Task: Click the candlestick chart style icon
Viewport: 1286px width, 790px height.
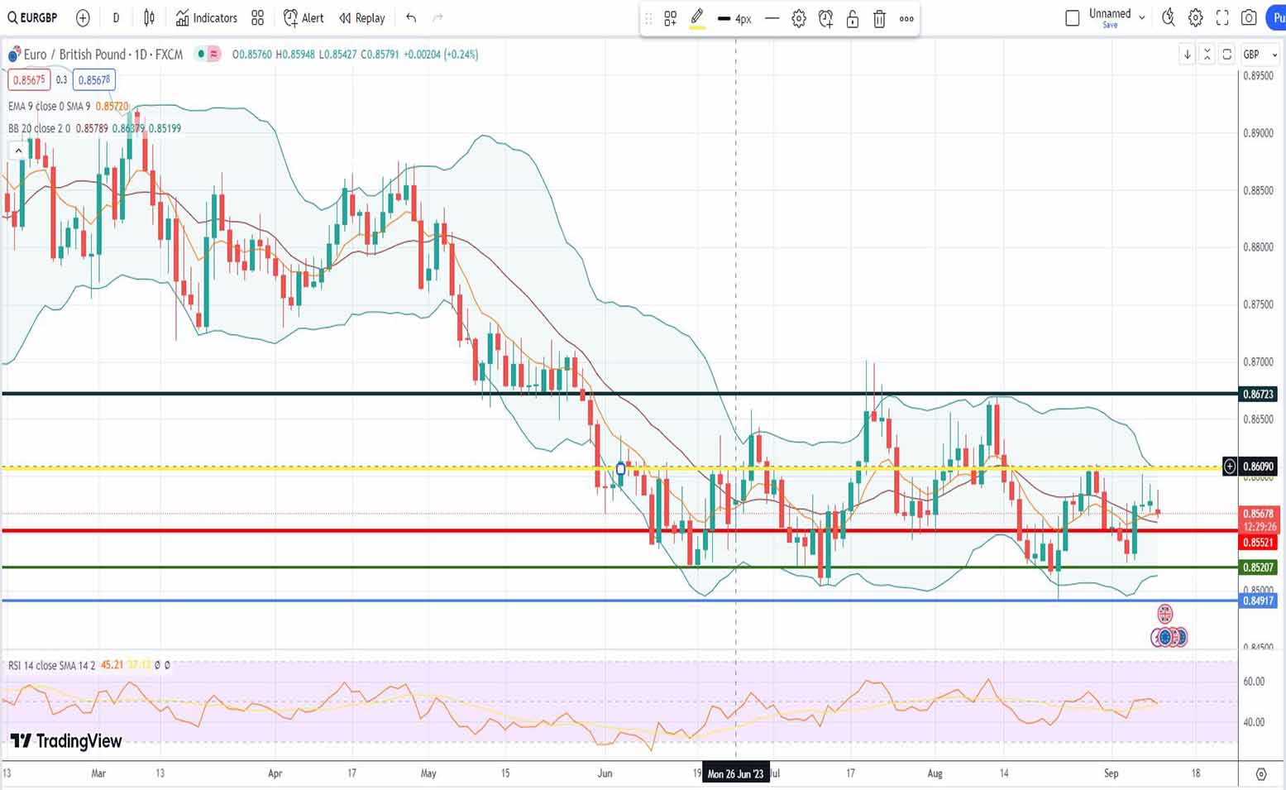Action: (149, 17)
